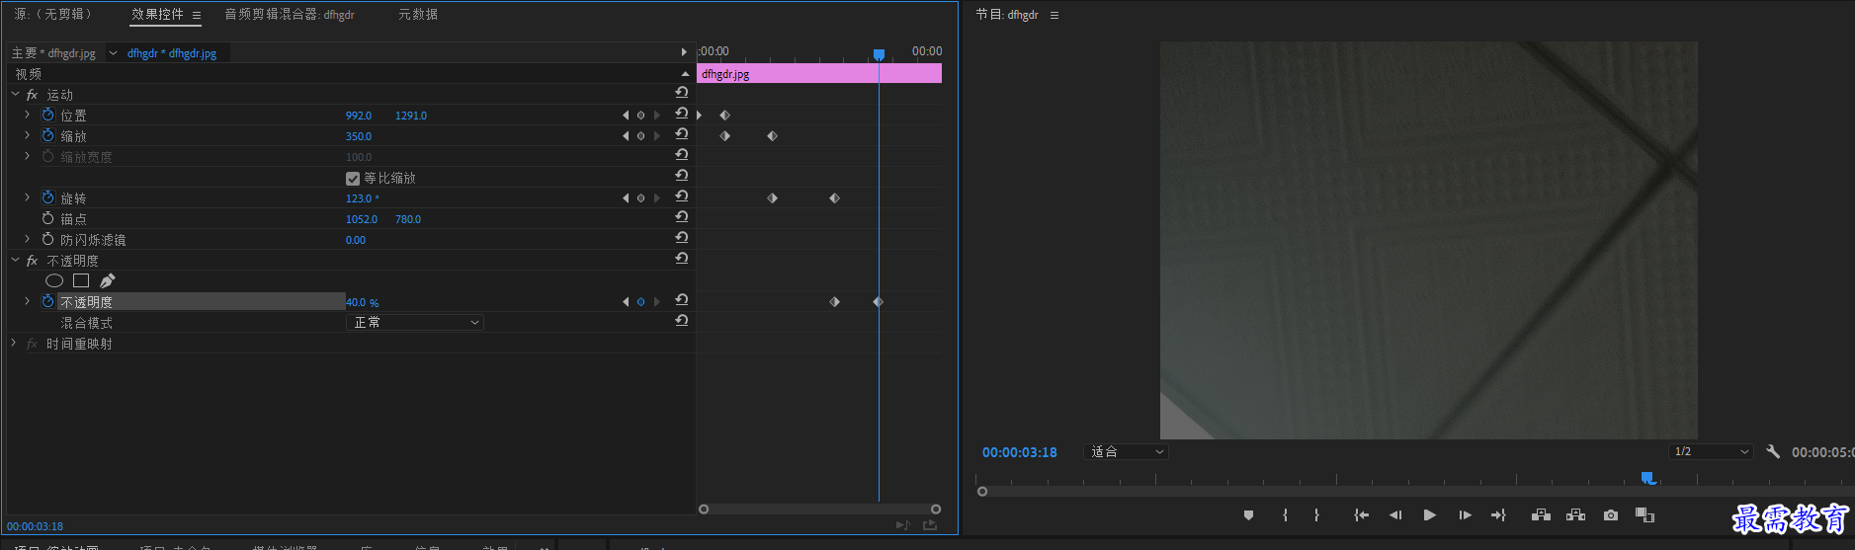Jump to Out point
Viewport: 1855px width, 550px height.
(1498, 515)
